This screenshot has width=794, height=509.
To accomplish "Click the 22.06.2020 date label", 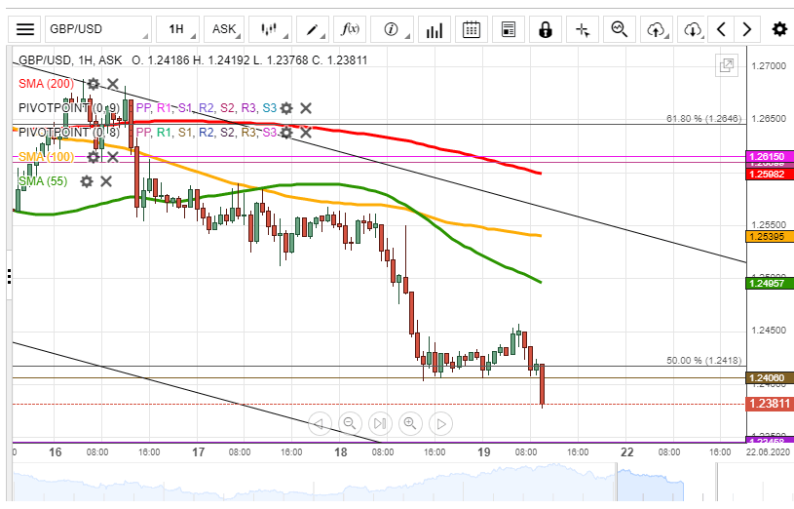I will click(x=768, y=452).
